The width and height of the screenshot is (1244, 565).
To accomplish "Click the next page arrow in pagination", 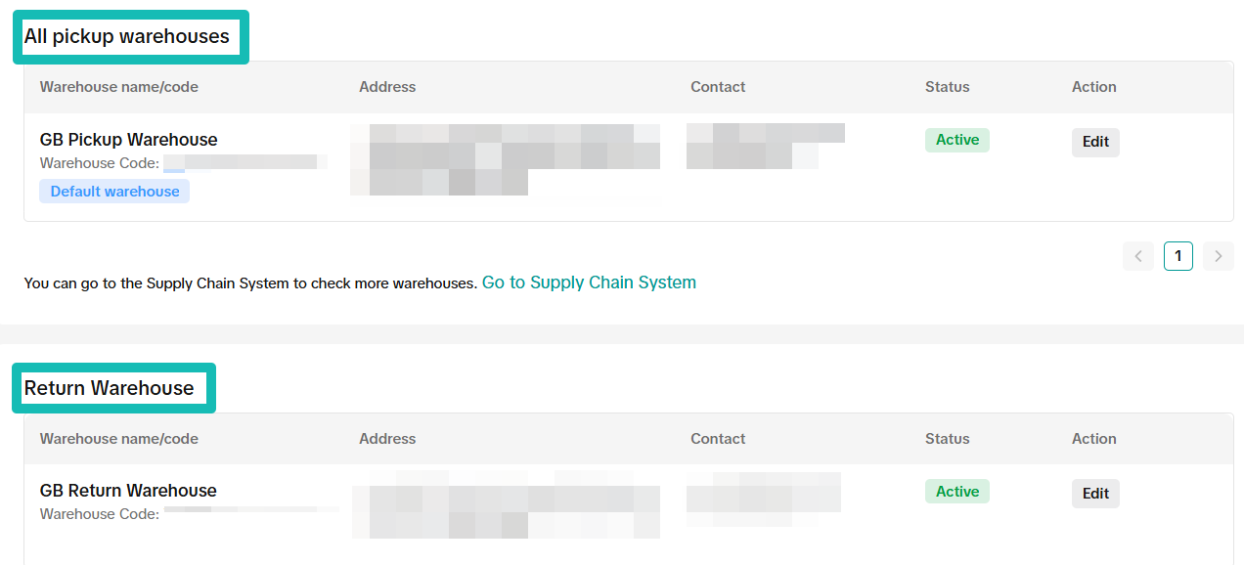I will [x=1218, y=255].
